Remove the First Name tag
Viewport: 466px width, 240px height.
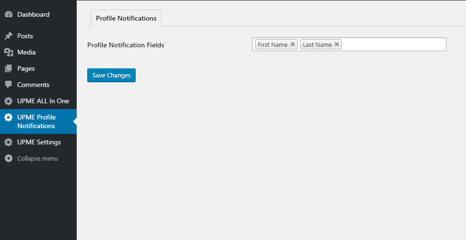[x=292, y=44]
